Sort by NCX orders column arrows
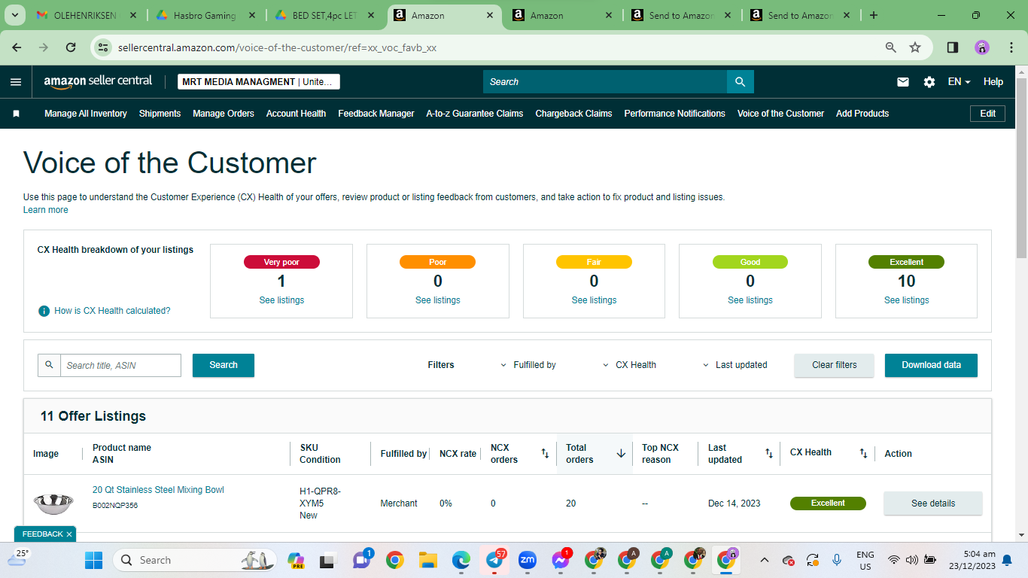The image size is (1028, 578). click(545, 453)
